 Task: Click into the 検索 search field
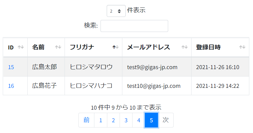tap(134, 26)
